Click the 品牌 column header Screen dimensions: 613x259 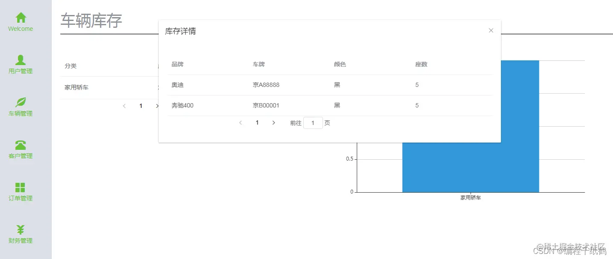click(x=178, y=64)
